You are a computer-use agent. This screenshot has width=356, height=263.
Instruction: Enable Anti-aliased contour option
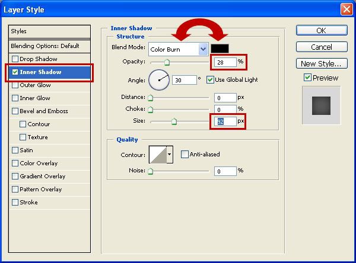185,155
